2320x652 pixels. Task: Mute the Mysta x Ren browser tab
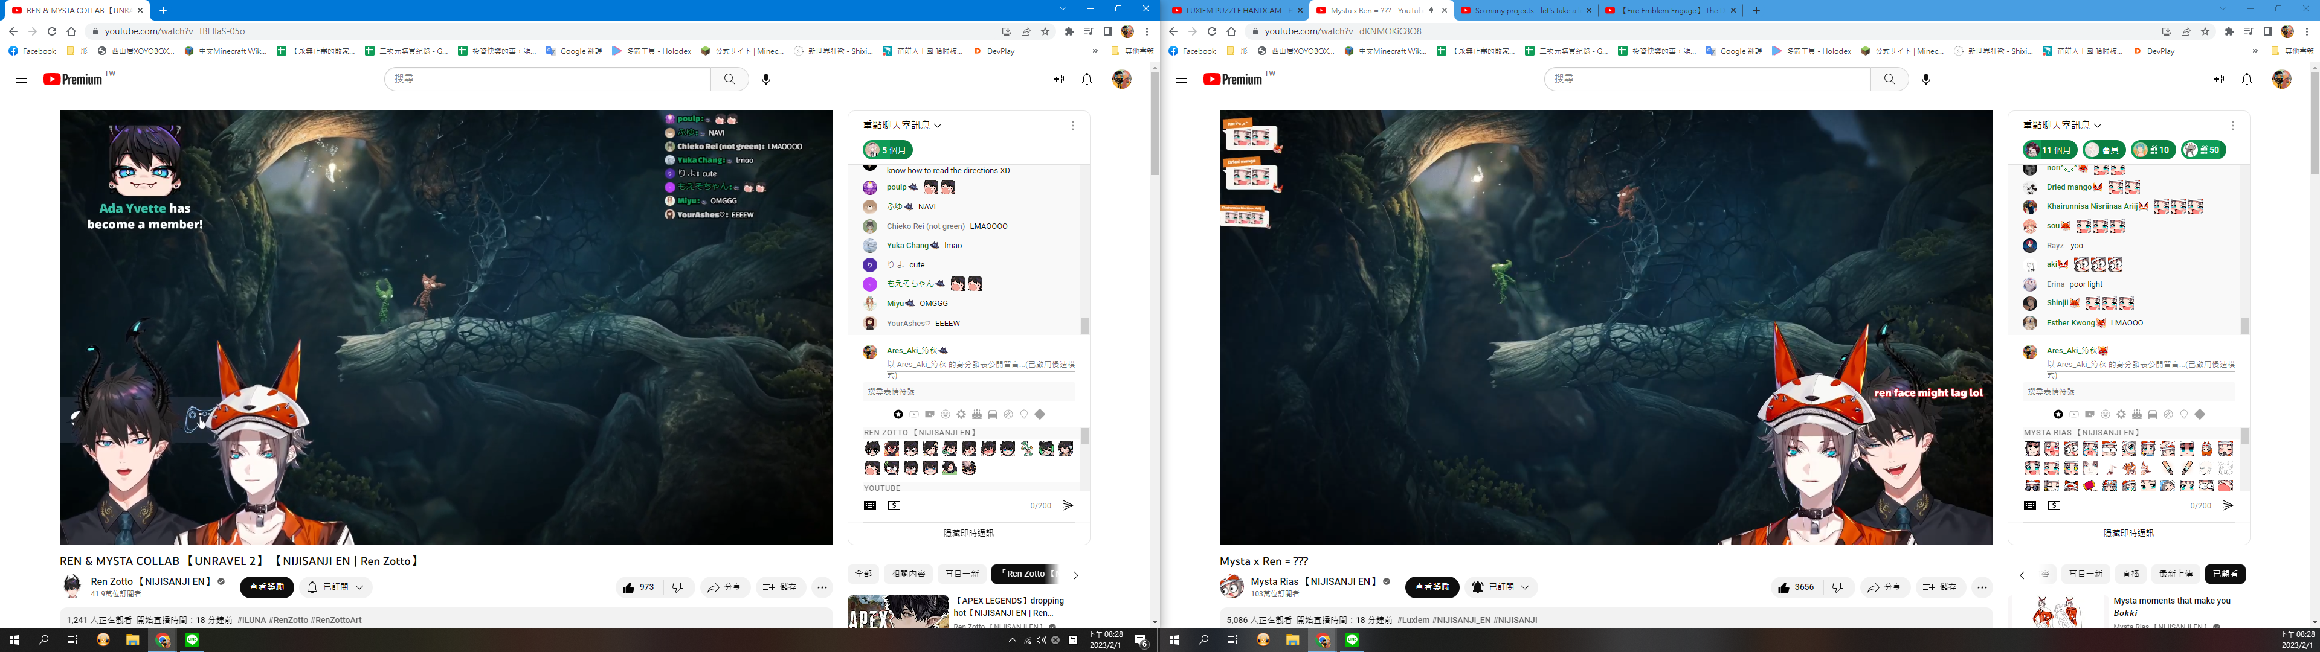pos(1432,11)
